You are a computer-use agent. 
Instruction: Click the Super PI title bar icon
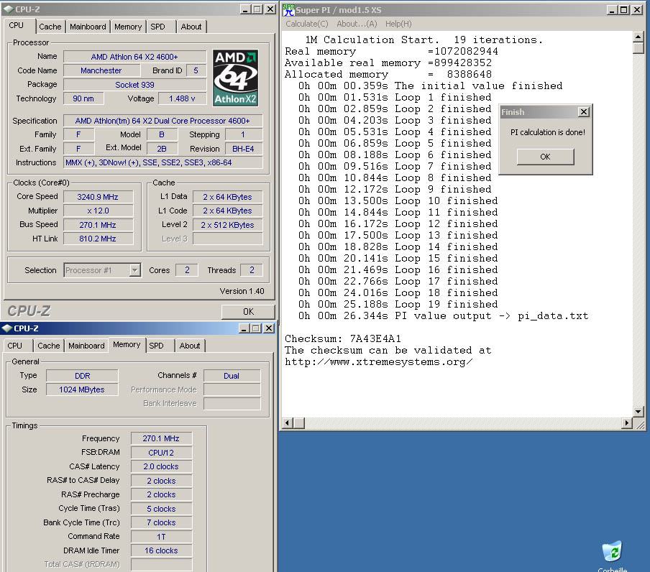(x=289, y=10)
